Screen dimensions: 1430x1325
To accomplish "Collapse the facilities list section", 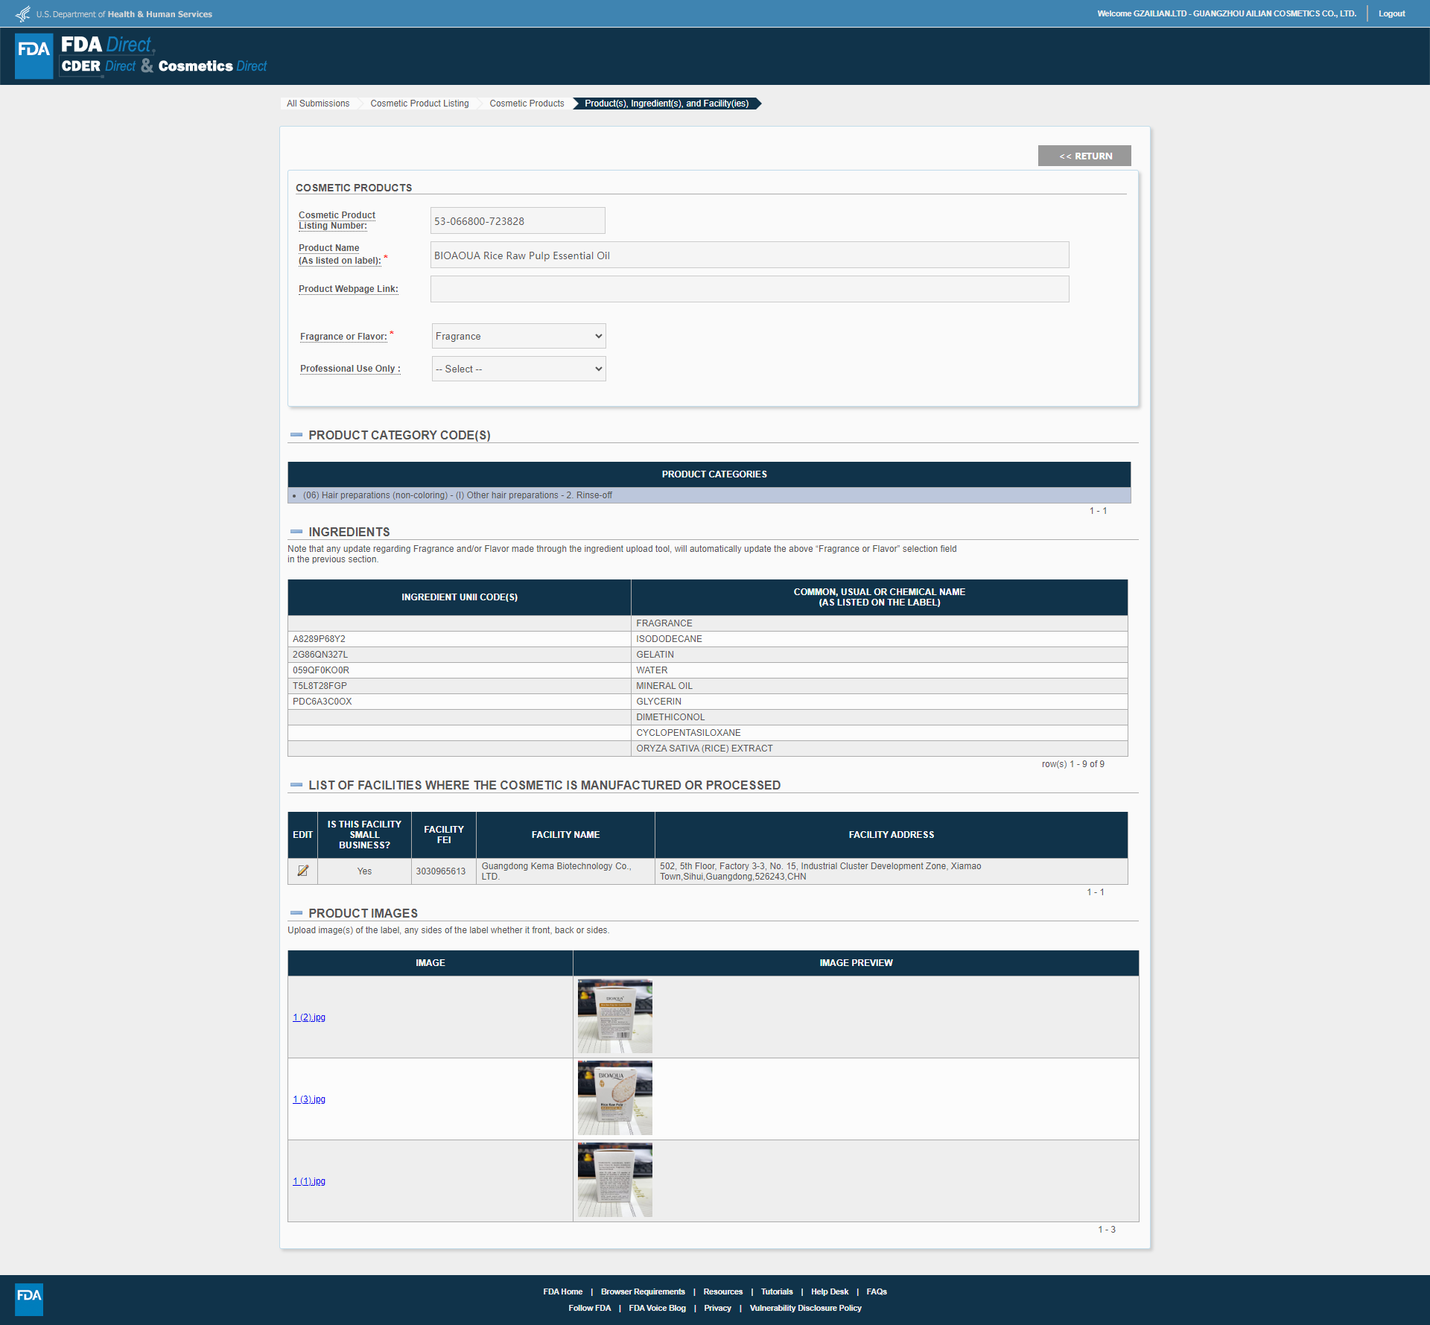I will [x=296, y=785].
